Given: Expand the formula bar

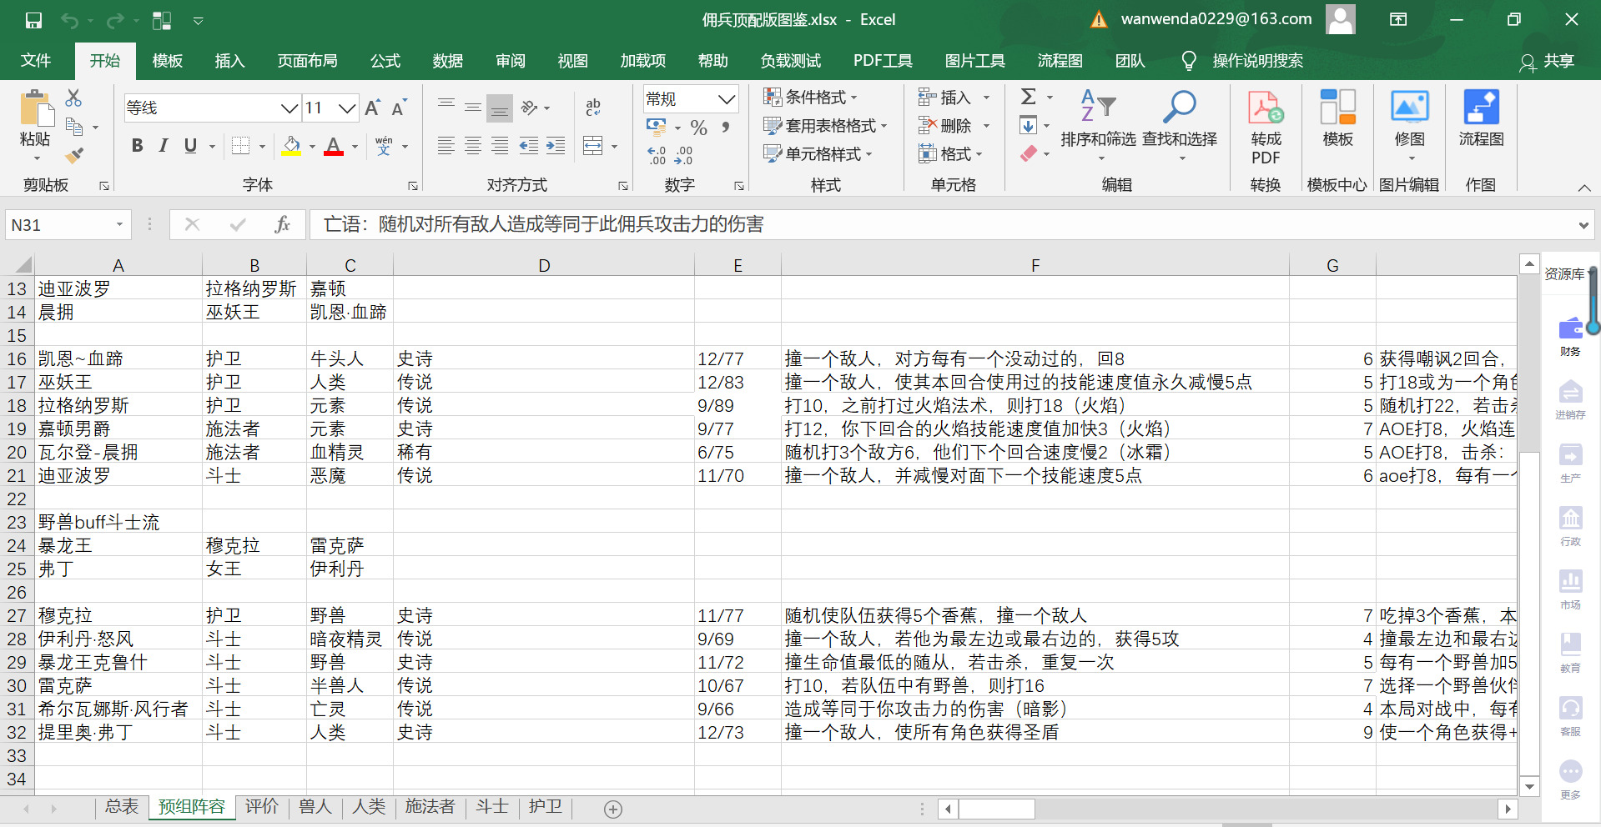Looking at the screenshot, I should click(1583, 225).
